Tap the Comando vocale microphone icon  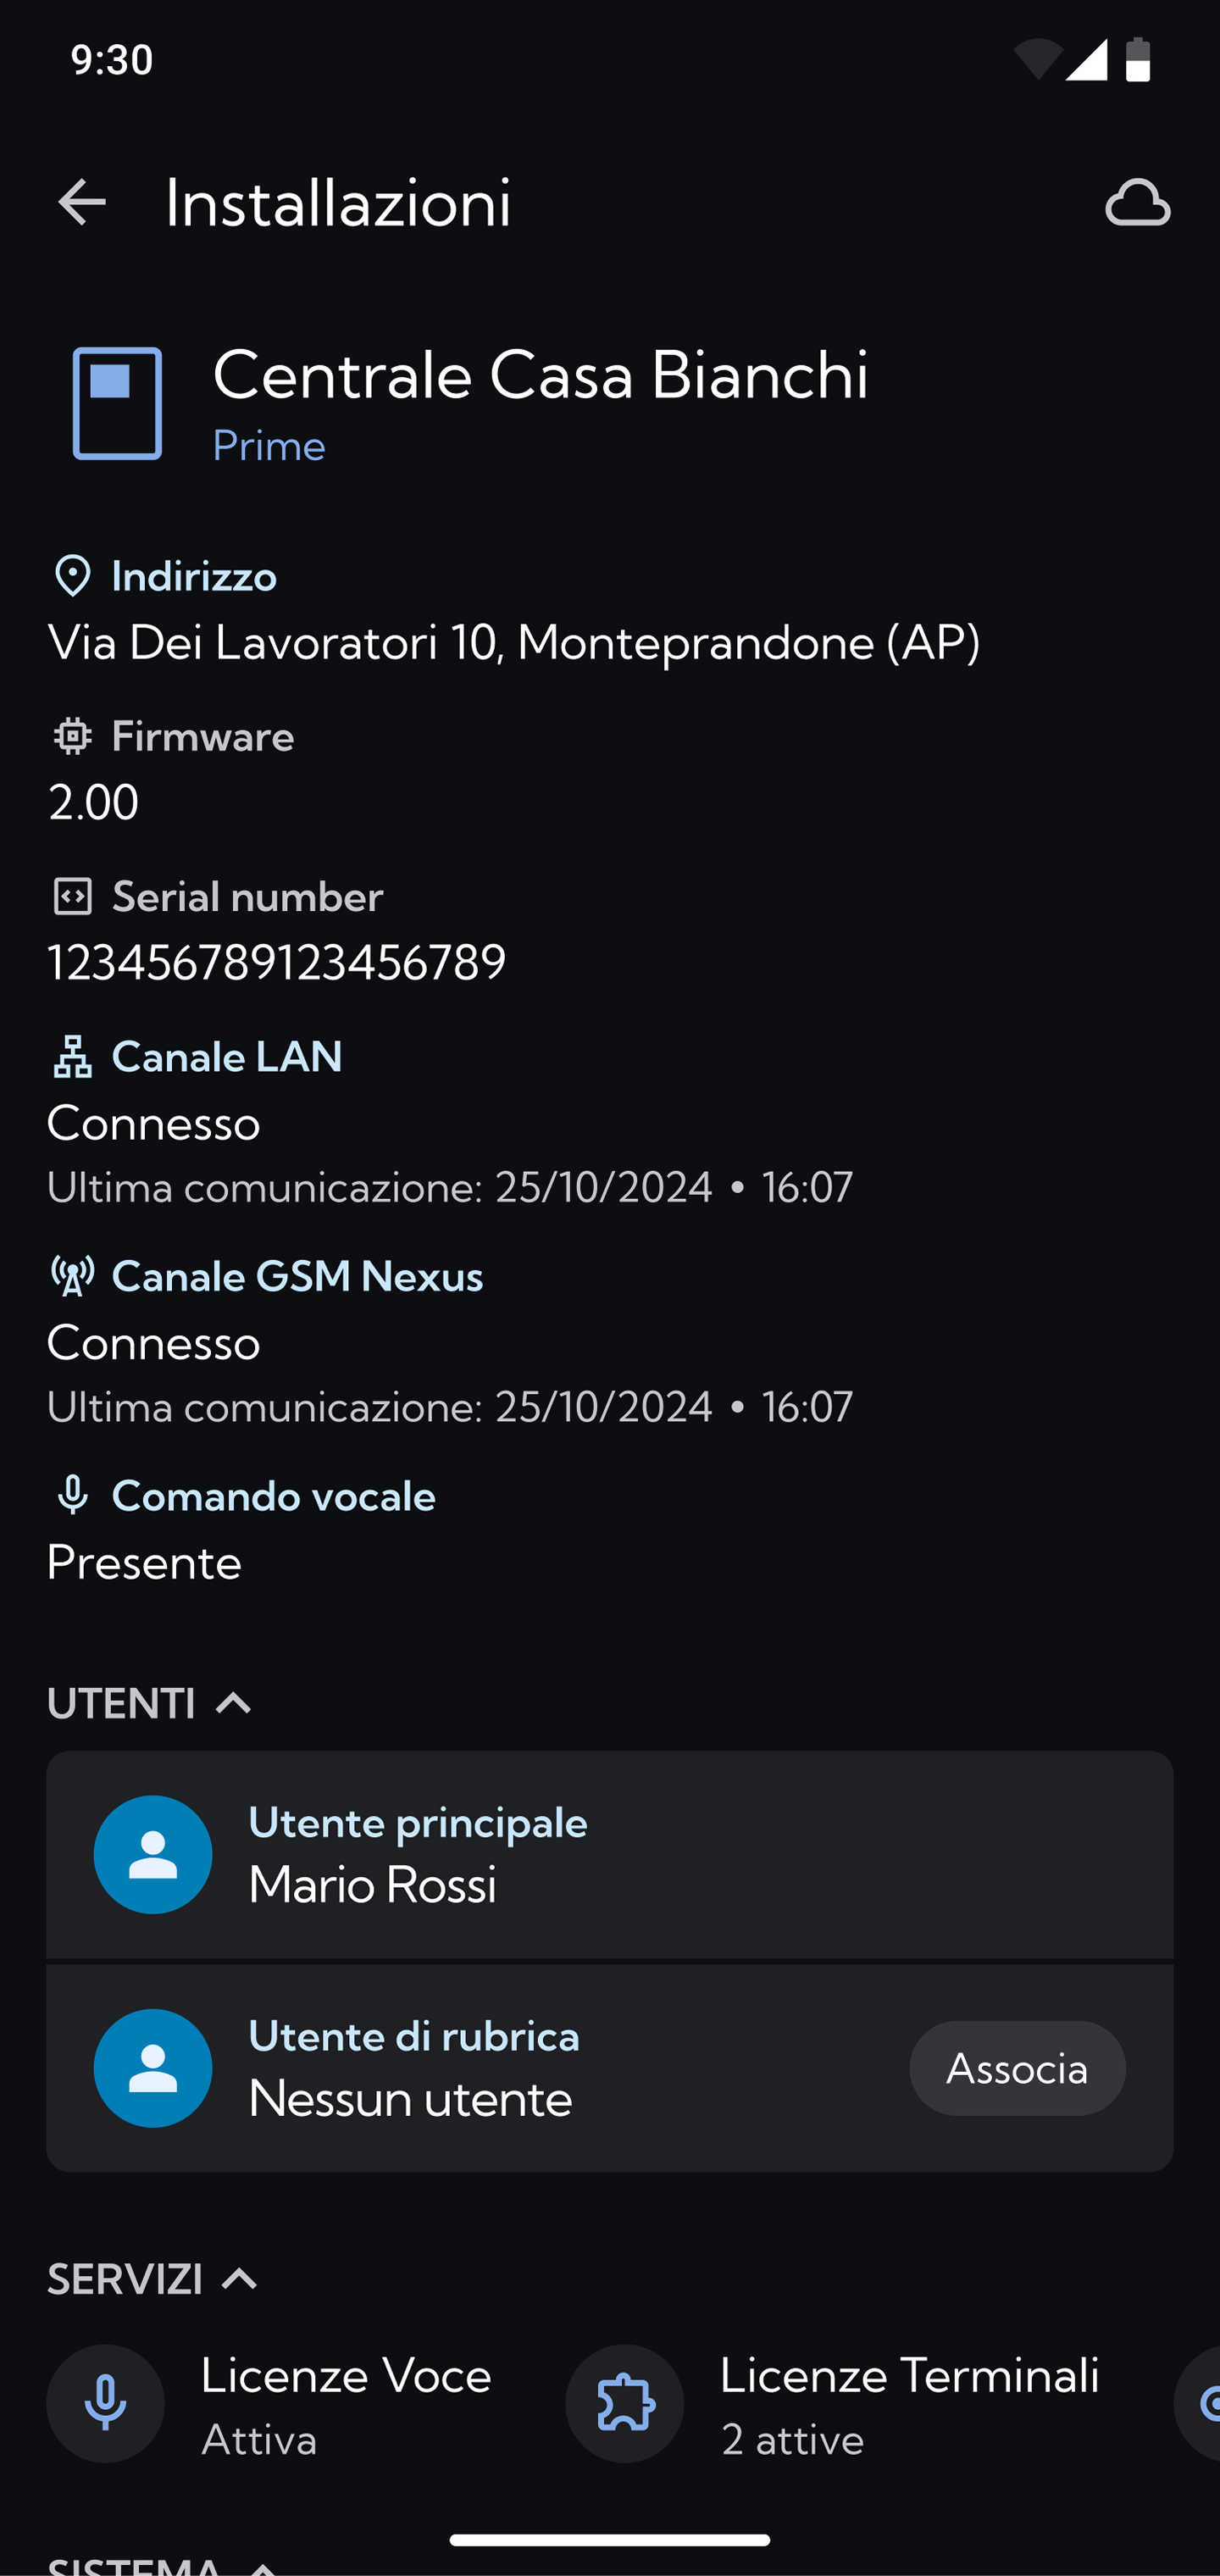[x=72, y=1496]
